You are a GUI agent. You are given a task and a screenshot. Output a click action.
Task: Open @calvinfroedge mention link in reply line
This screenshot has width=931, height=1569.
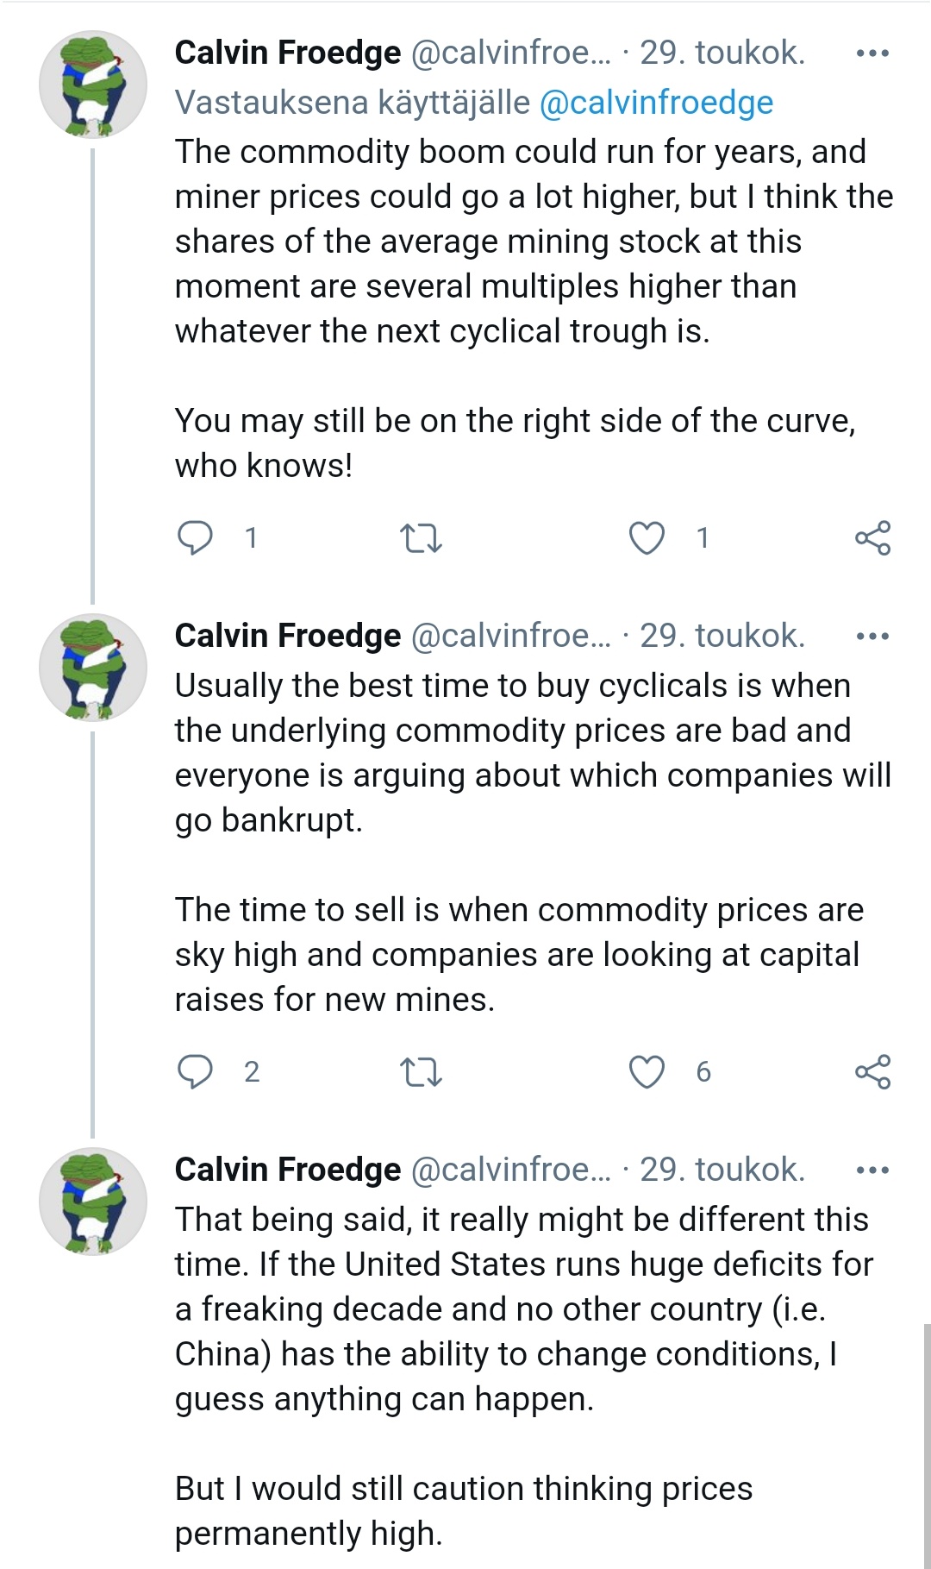tap(656, 103)
